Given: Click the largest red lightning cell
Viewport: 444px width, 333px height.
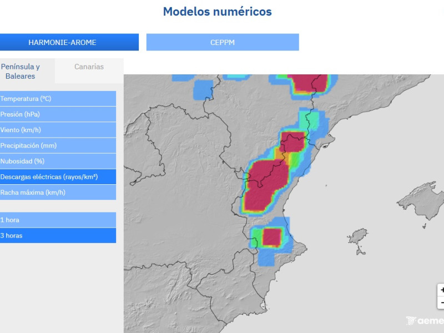Looking at the screenshot, I should (265, 183).
